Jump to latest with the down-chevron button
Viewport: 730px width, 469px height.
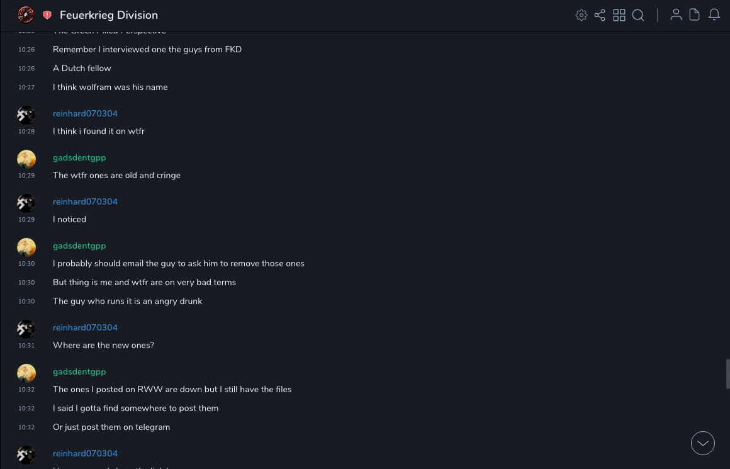point(703,443)
